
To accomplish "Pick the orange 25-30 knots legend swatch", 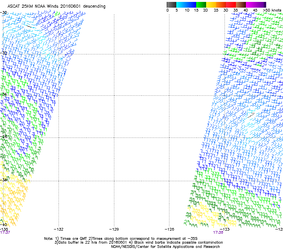I will (221, 5).
